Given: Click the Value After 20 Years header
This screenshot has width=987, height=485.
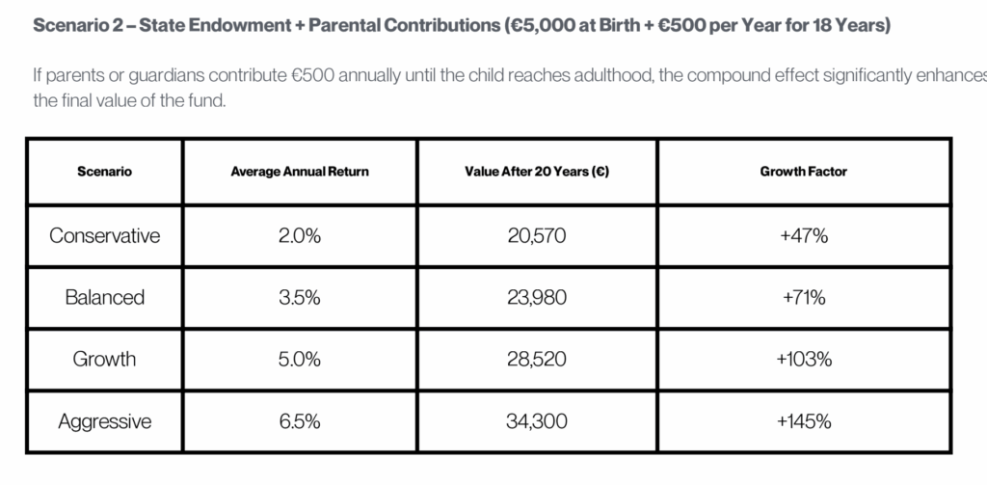Looking at the screenshot, I should pyautogui.click(x=537, y=173).
